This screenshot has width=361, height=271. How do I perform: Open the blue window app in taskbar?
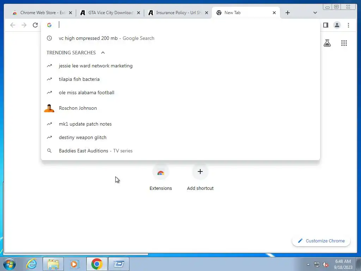pyautogui.click(x=119, y=264)
